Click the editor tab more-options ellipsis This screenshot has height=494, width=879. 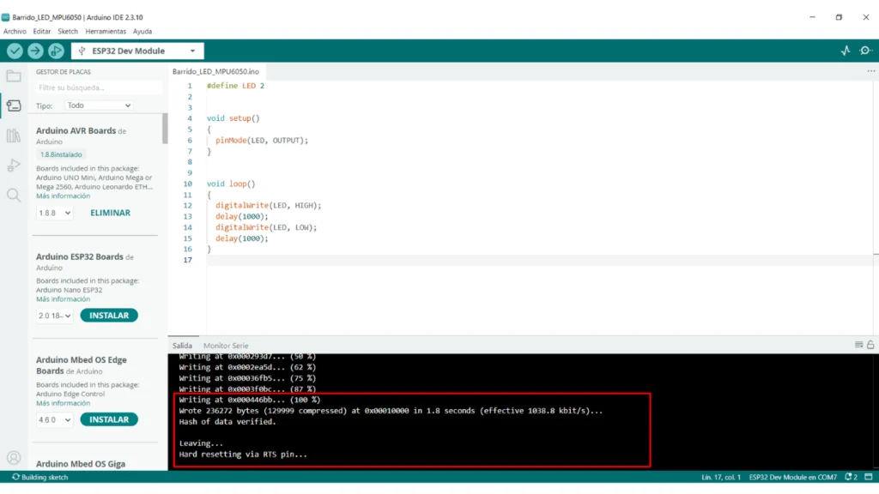pyautogui.click(x=870, y=71)
